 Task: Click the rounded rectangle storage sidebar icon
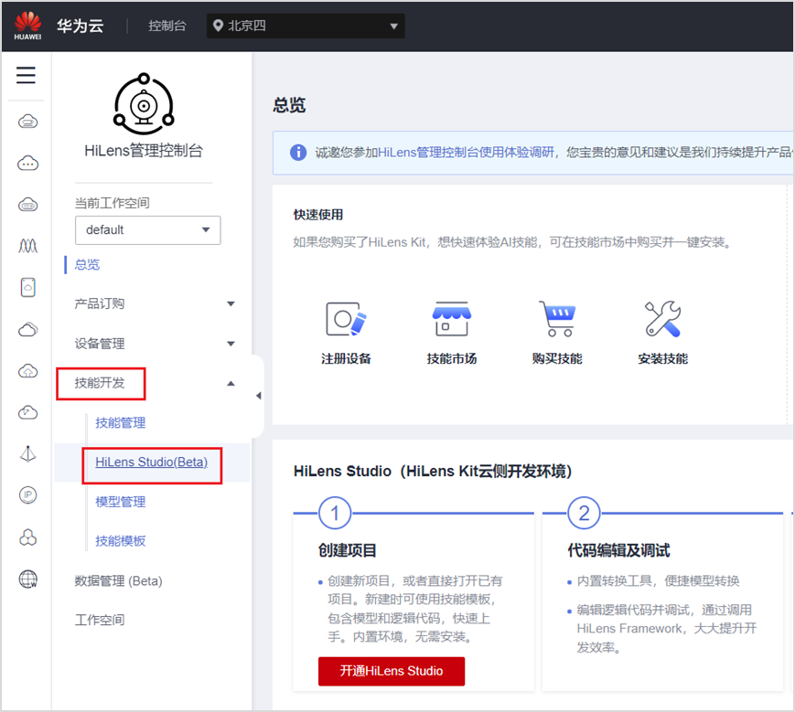(27, 287)
